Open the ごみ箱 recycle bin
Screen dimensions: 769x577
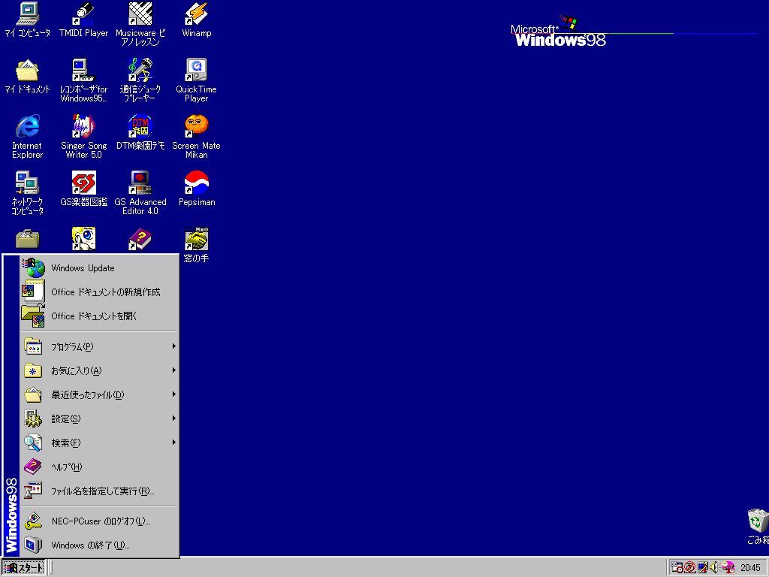(758, 527)
